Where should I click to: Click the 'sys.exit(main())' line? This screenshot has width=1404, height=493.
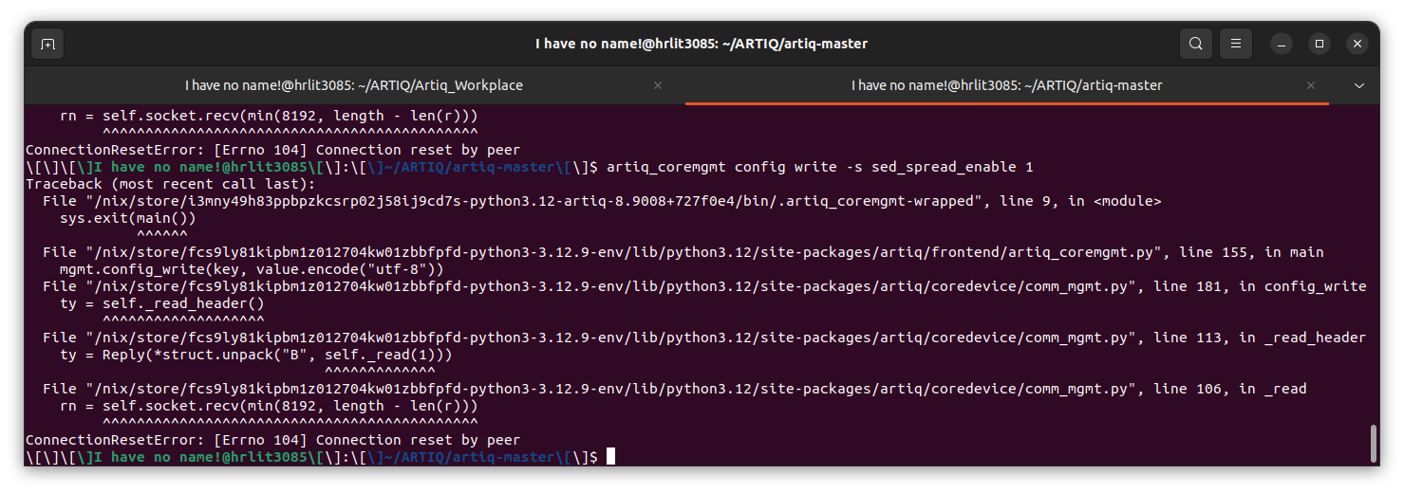coord(127,218)
